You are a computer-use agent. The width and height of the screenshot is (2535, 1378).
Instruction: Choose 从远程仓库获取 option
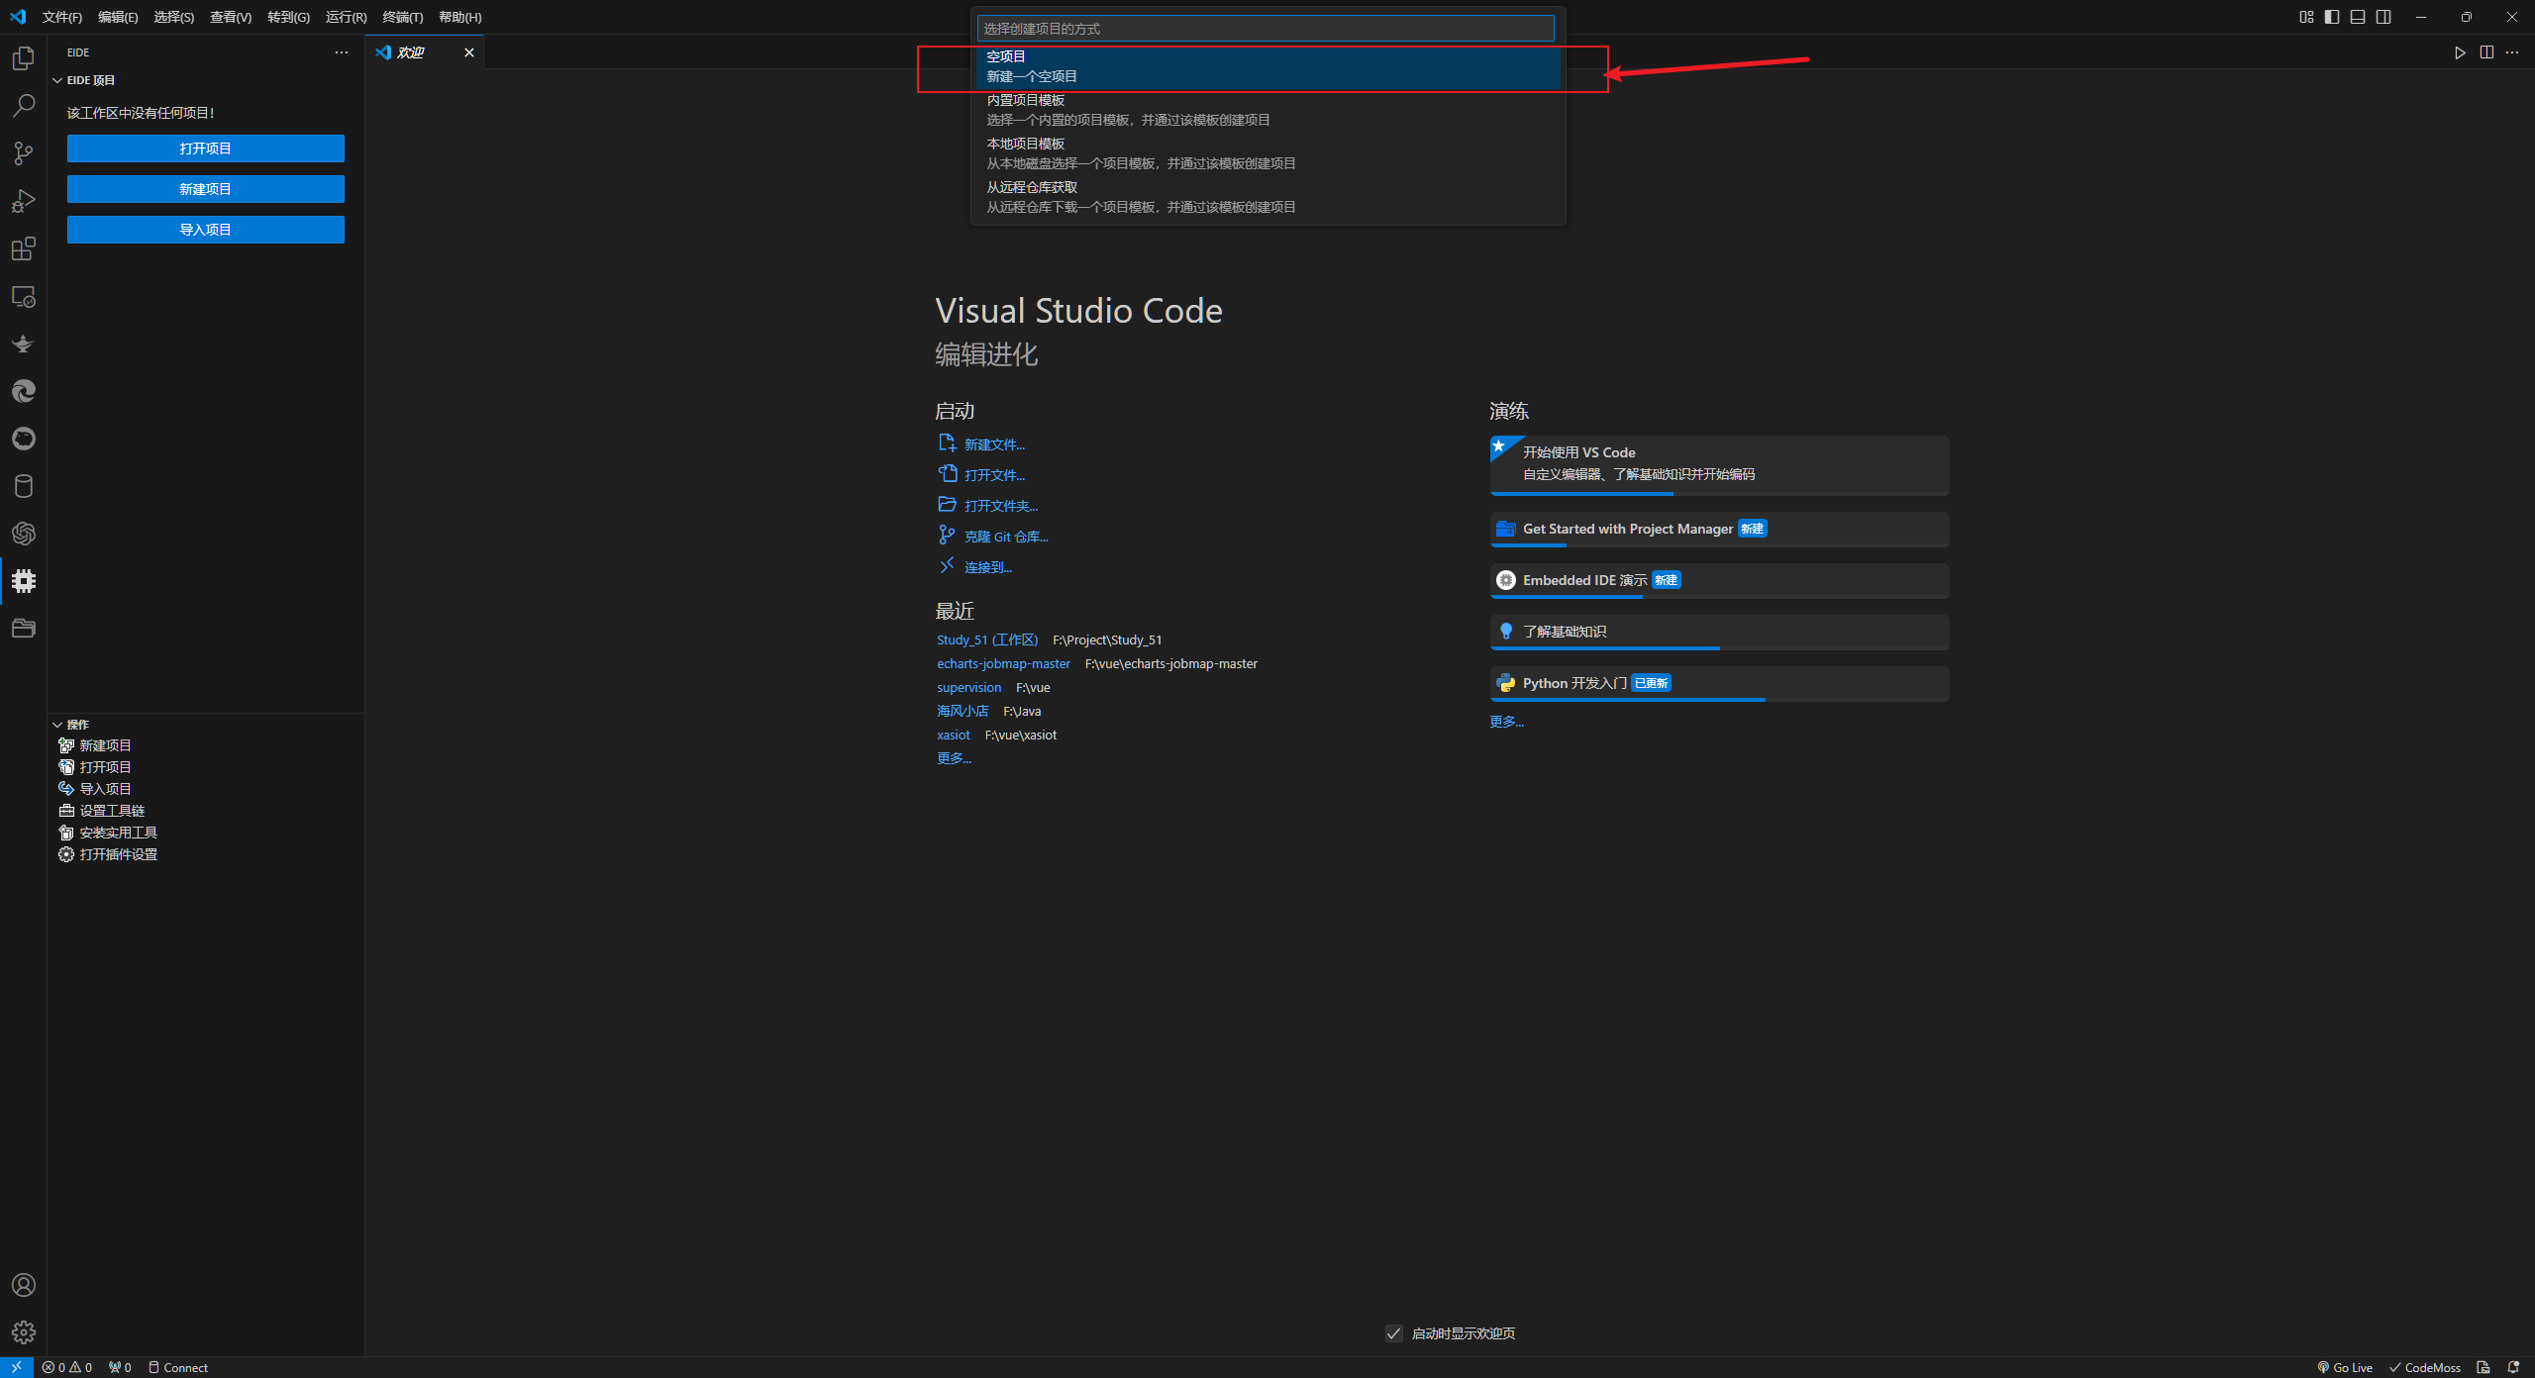point(1267,197)
